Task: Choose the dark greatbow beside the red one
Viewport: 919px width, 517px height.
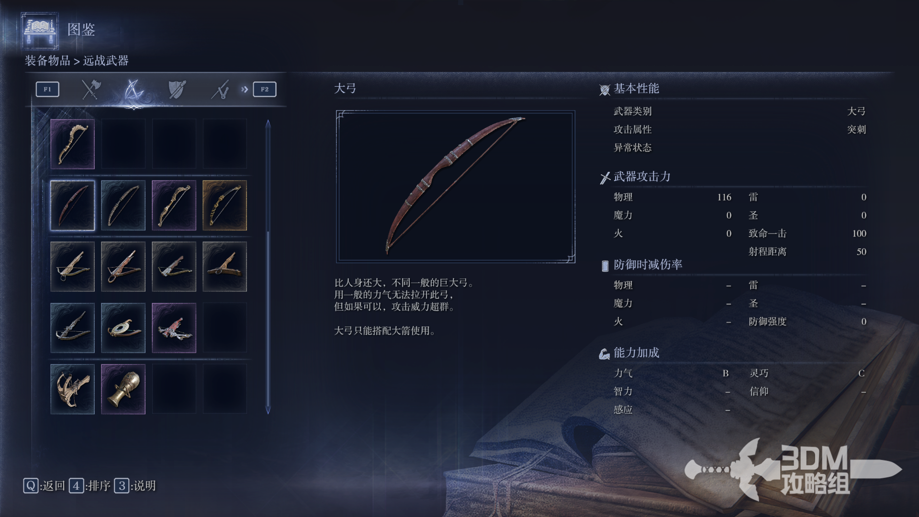Action: (123, 205)
